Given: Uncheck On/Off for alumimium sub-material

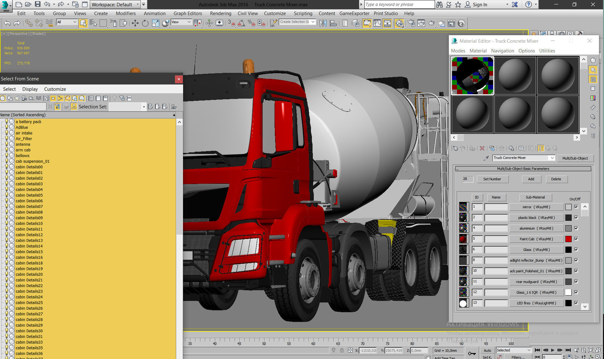Looking at the screenshot, I should tap(576, 228).
